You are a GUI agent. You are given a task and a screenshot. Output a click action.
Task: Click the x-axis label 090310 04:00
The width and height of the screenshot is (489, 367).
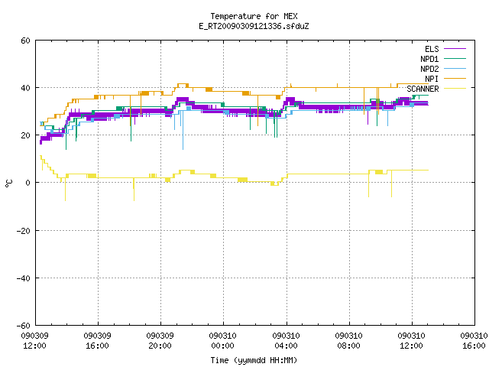tap(286, 341)
